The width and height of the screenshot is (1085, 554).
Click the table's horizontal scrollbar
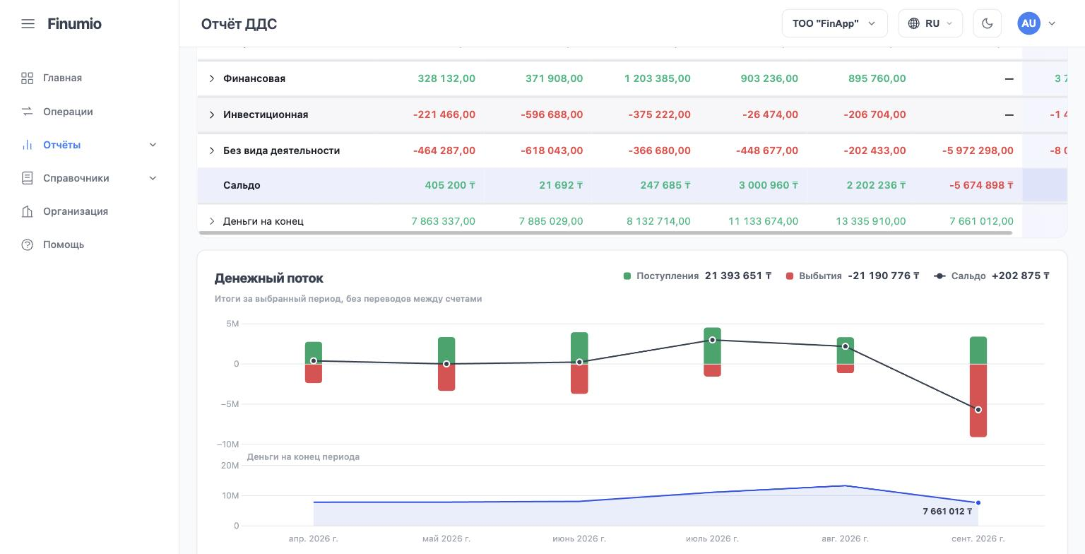point(605,232)
